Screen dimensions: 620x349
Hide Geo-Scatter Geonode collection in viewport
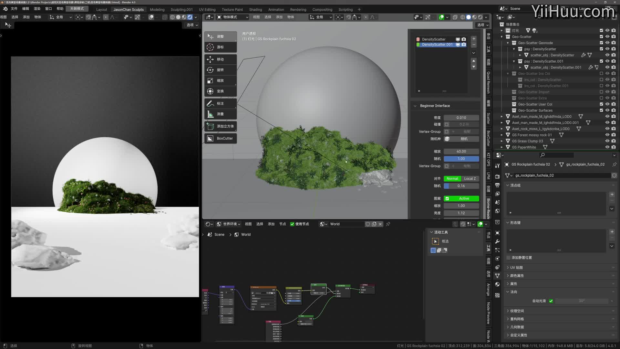pos(607,43)
